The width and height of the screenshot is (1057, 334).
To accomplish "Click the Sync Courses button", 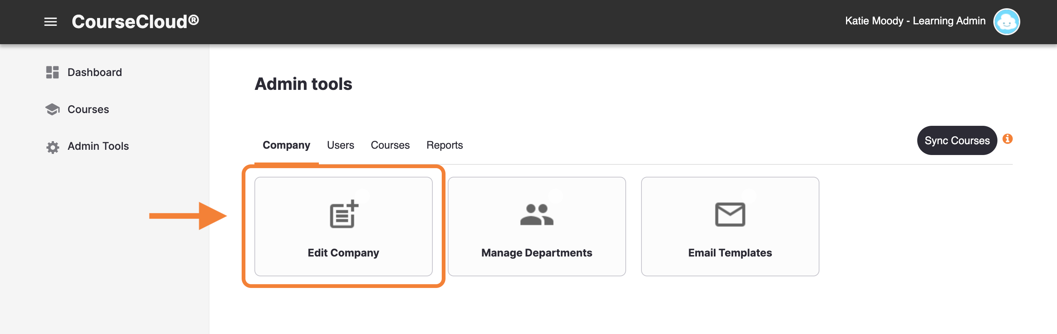I will coord(957,140).
